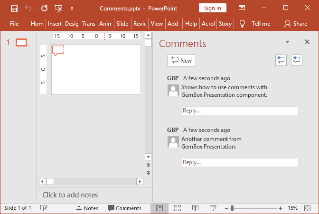Switch to Slide Sorter view
Screen dimensions: 319x214
pos(178,208)
